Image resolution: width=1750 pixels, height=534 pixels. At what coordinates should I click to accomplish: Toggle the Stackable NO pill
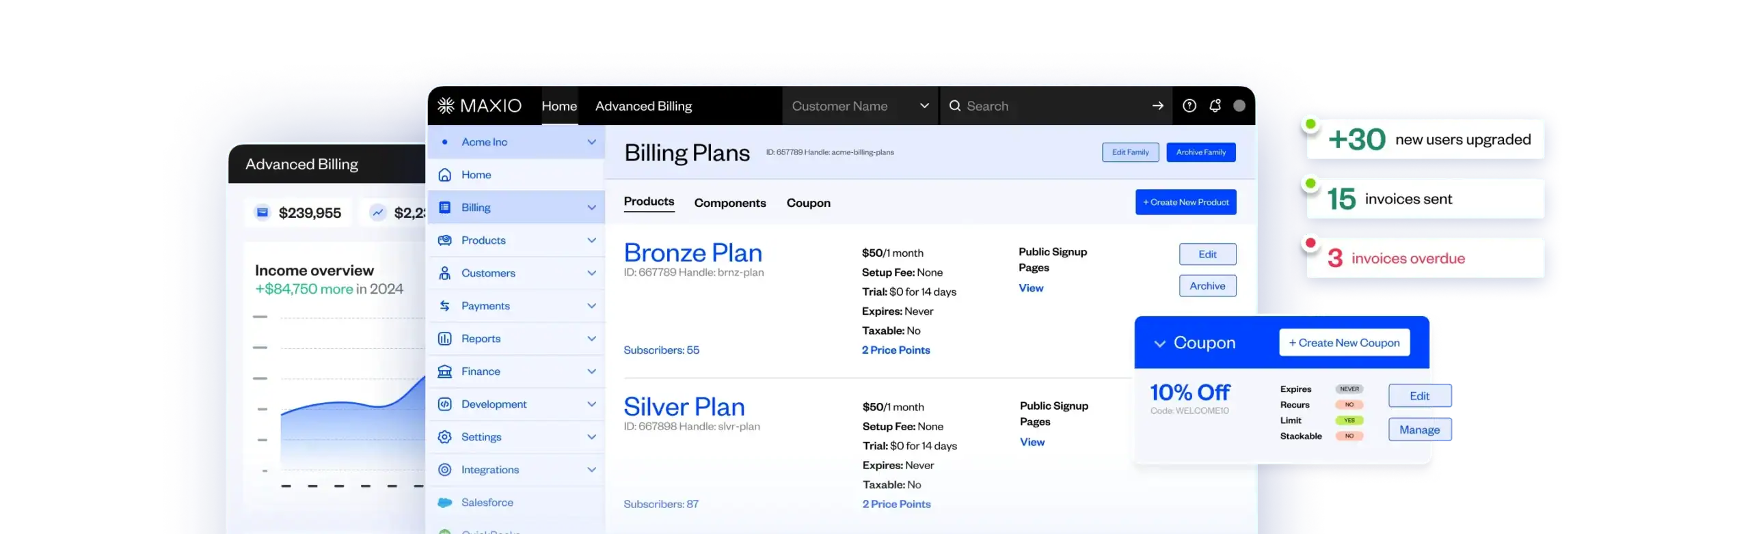coord(1349,436)
